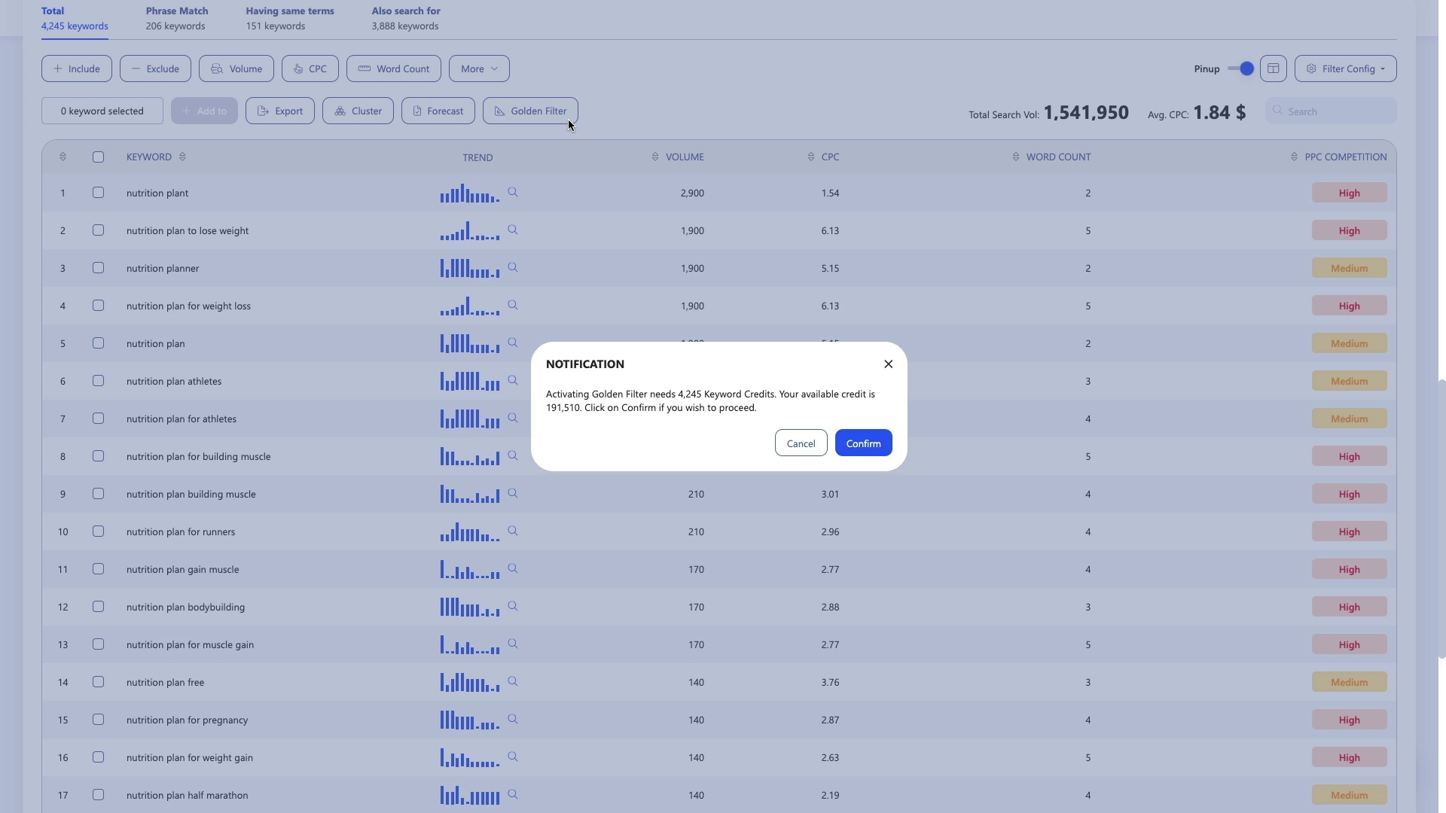The width and height of the screenshot is (1446, 813).
Task: Sort table by Volume column arrows
Action: 655,157
